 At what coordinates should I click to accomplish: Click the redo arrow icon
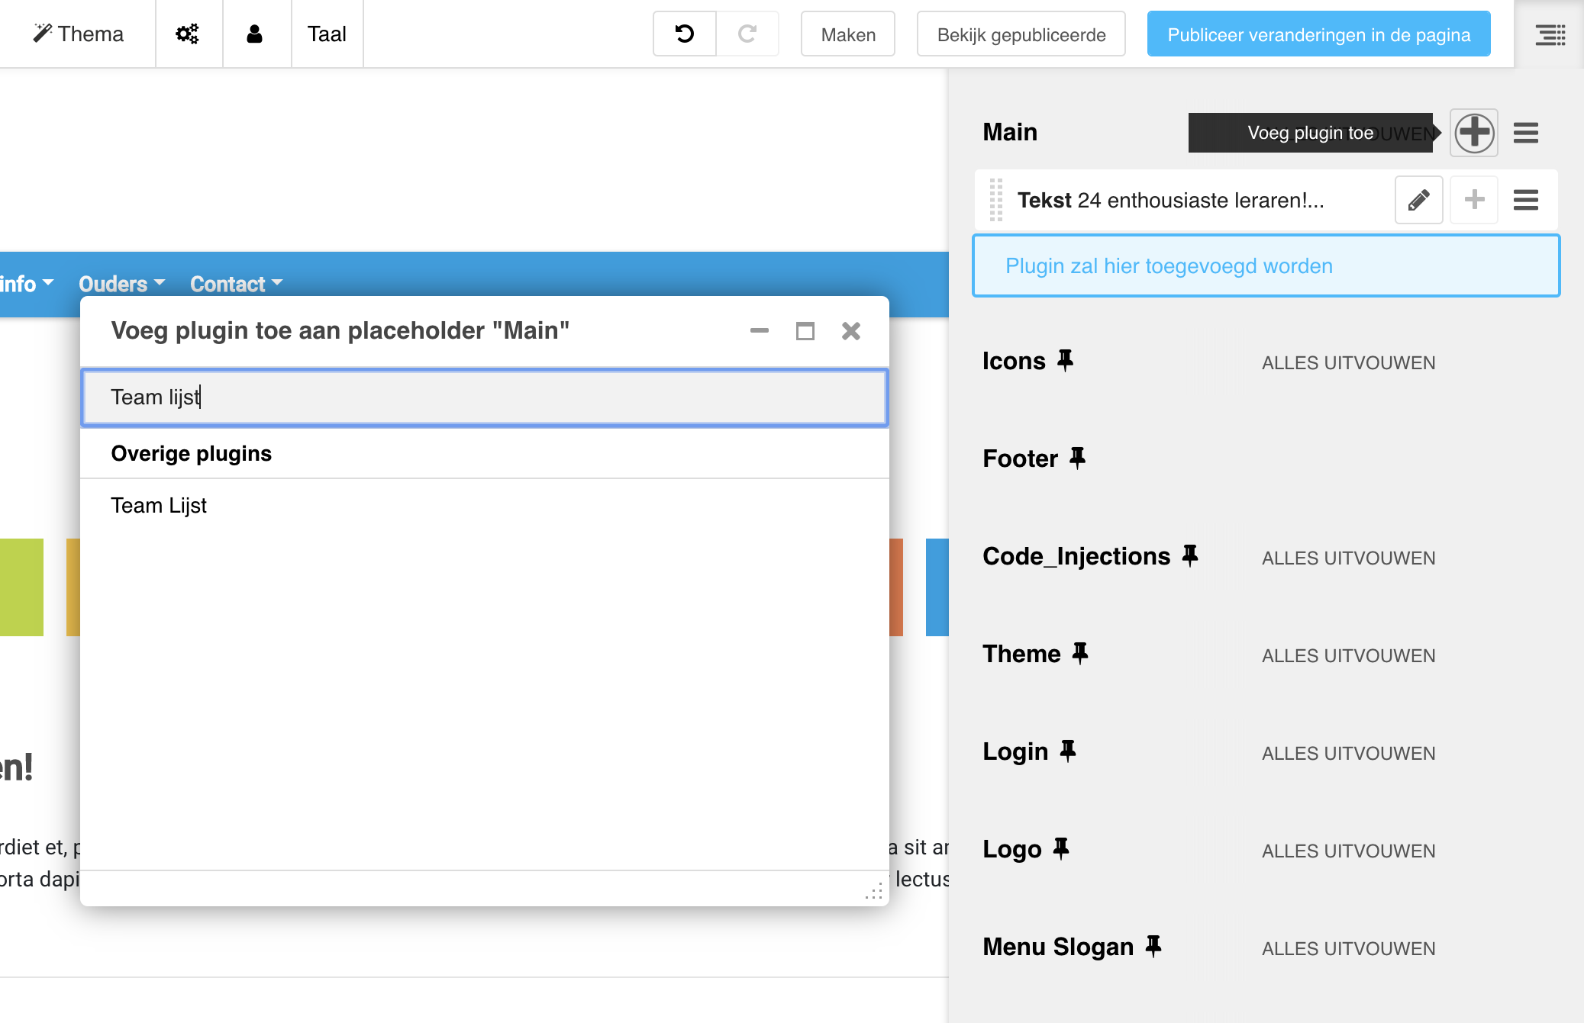pyautogui.click(x=747, y=34)
